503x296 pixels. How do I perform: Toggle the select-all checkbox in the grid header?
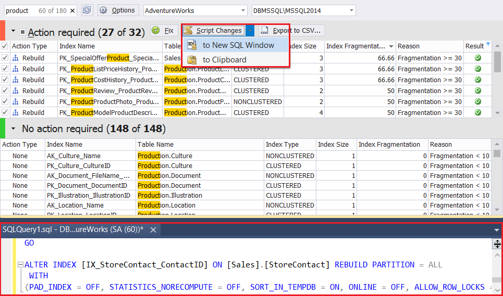(x=5, y=46)
